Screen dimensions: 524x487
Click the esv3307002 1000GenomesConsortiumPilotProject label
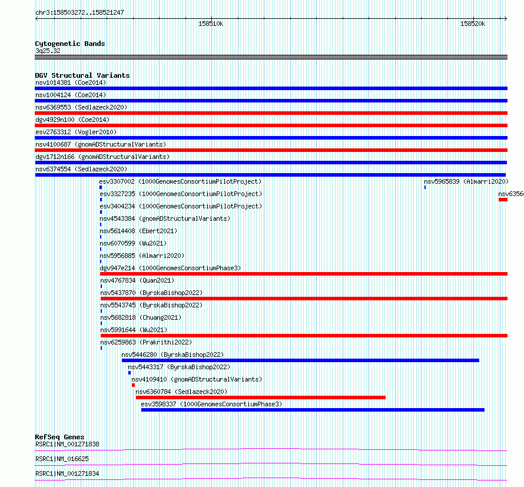(180, 181)
